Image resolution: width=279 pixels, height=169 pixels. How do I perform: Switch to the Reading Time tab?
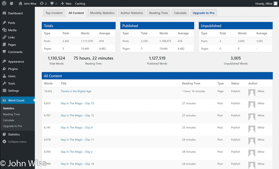(159, 13)
